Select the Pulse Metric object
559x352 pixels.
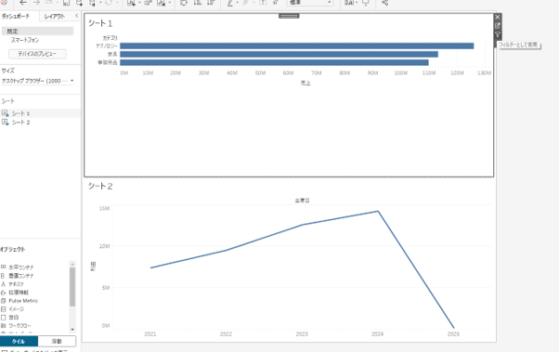pyautogui.click(x=19, y=301)
